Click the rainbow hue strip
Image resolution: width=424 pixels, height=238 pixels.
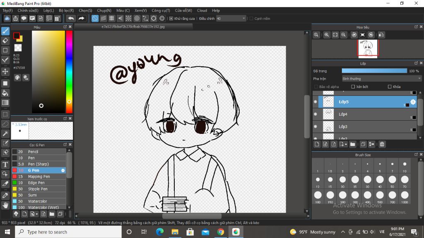click(x=69, y=72)
